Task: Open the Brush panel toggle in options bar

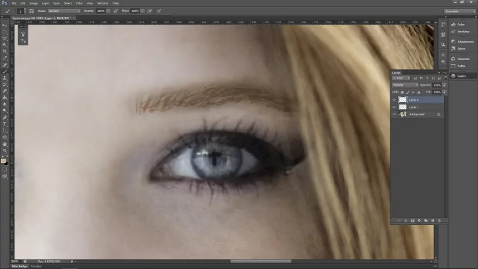Action: tap(31, 11)
